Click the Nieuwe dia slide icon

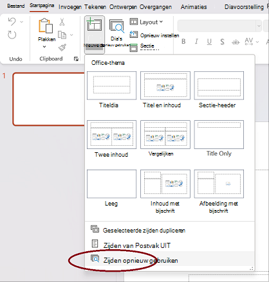(94, 24)
